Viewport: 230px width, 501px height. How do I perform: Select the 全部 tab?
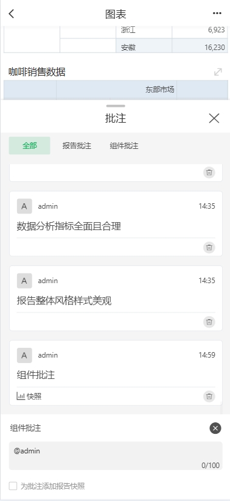(x=30, y=146)
